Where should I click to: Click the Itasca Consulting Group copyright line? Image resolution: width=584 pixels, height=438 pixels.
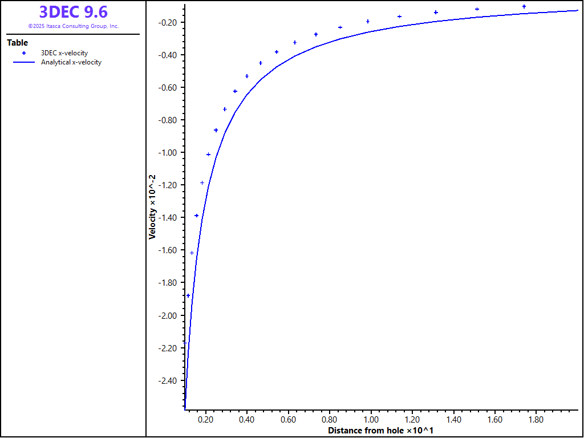[x=73, y=26]
